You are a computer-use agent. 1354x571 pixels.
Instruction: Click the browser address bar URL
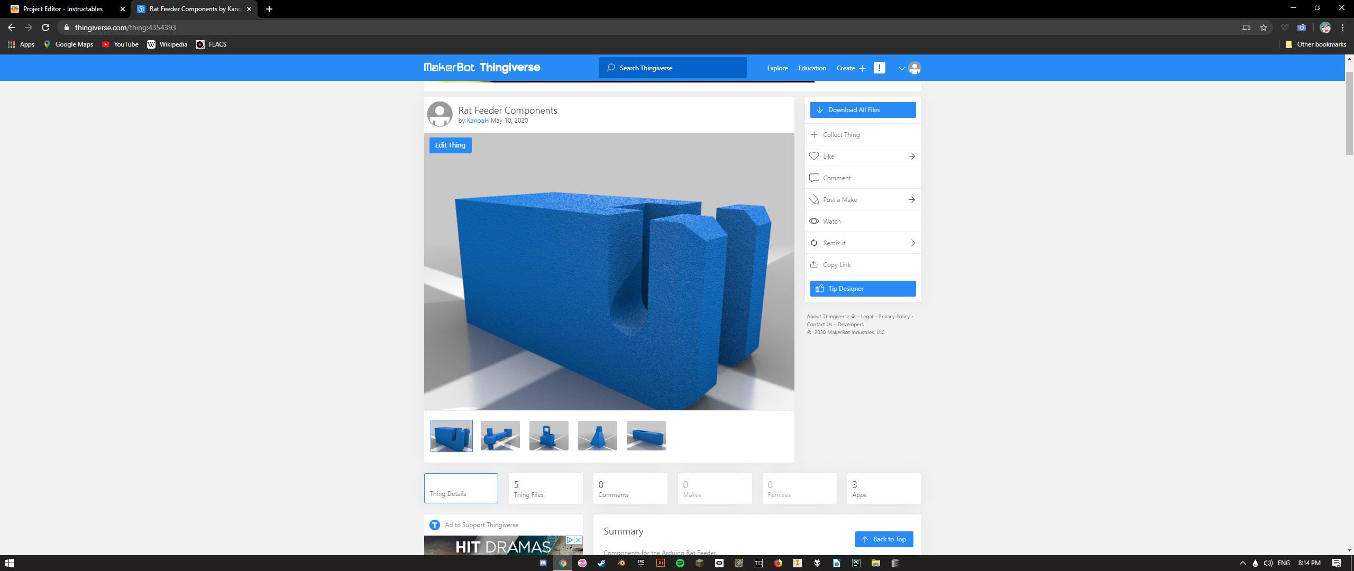click(x=125, y=27)
